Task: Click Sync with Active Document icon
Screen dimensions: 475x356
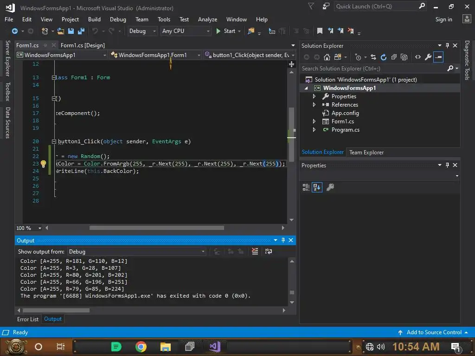Action: 373,57
